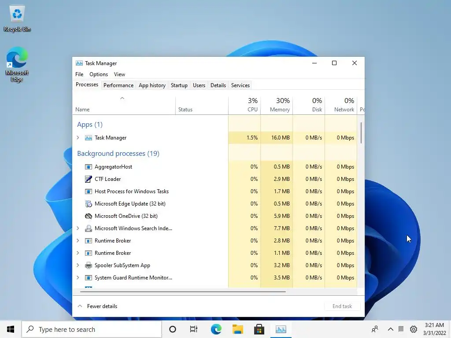This screenshot has height=338, width=451.
Task: Click the End task button
Action: coord(342,306)
